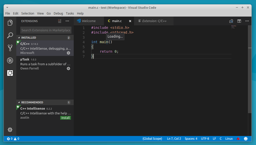Change end of line sequence LF
The width and height of the screenshot is (256, 145).
[x=214, y=139]
